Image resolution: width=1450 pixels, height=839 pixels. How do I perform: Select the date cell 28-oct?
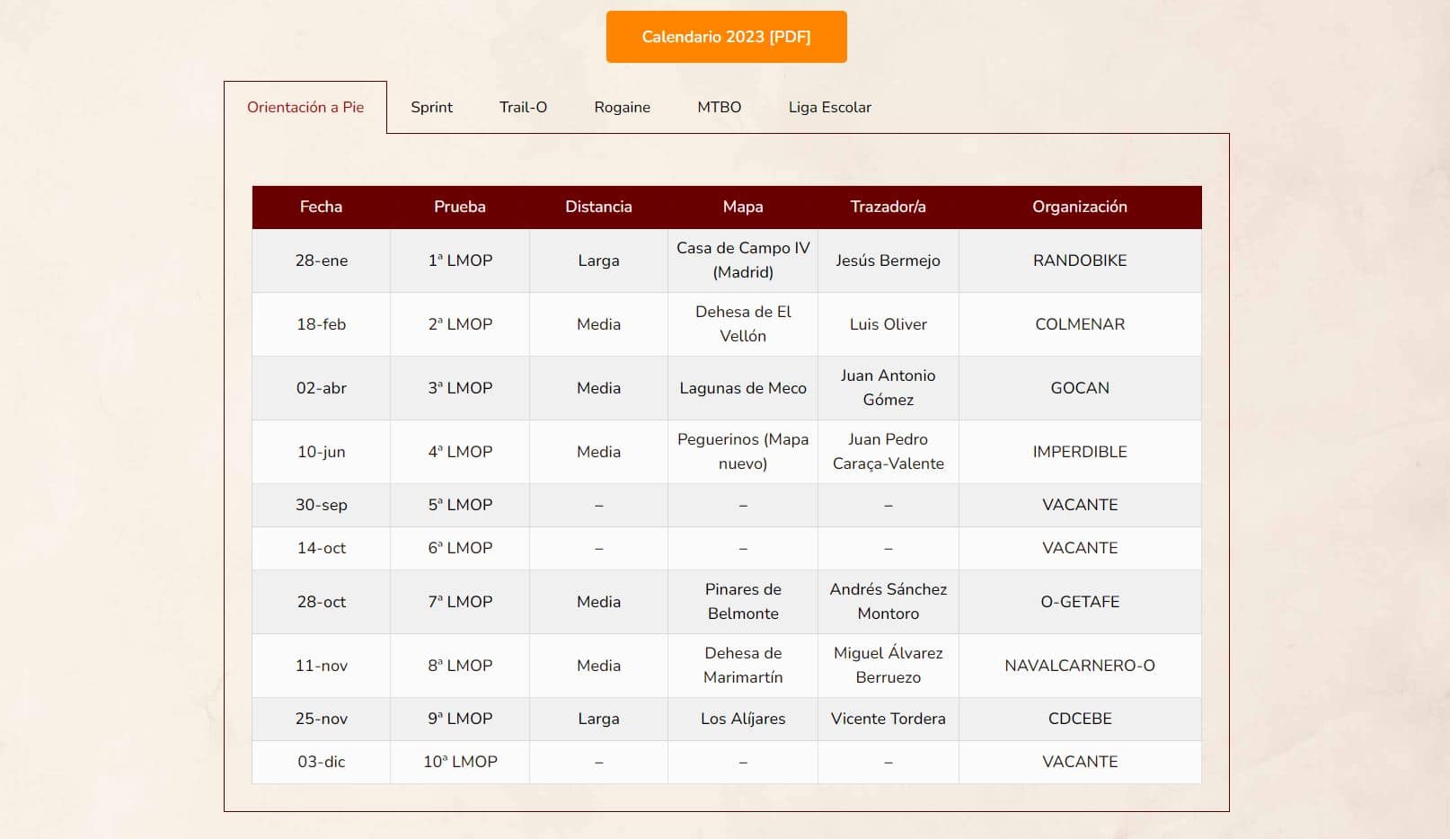[x=321, y=602]
